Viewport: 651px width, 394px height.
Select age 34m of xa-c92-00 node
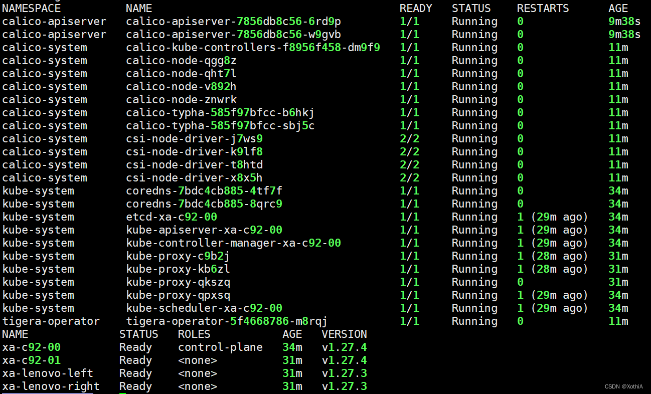click(292, 347)
